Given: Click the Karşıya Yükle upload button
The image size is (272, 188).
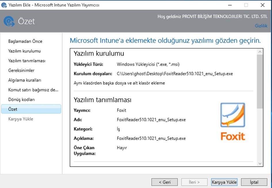Looking at the screenshot, I should 224,182.
